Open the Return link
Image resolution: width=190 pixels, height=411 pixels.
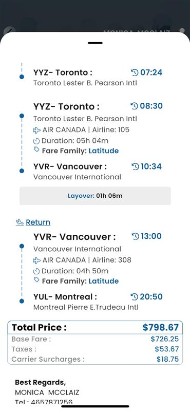38,222
